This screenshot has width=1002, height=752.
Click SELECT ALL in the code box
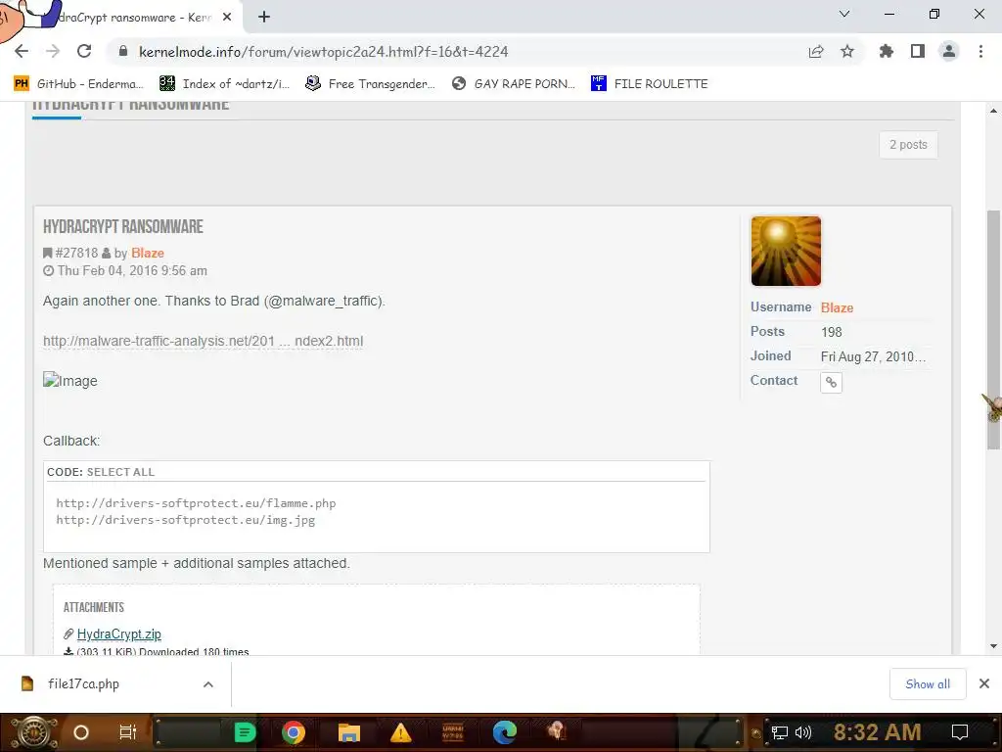tap(120, 472)
